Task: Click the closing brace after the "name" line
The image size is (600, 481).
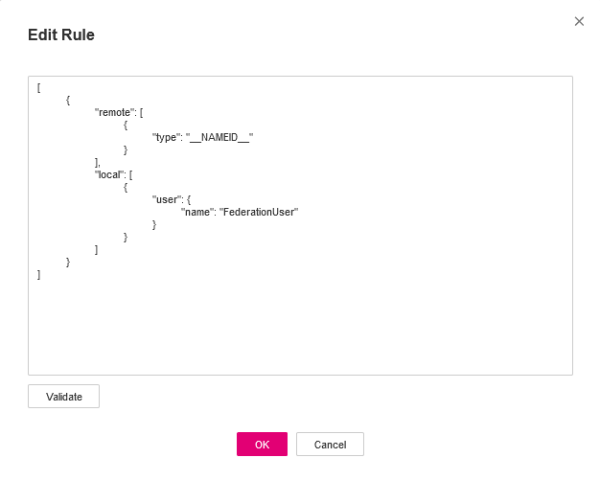Action: tap(154, 224)
